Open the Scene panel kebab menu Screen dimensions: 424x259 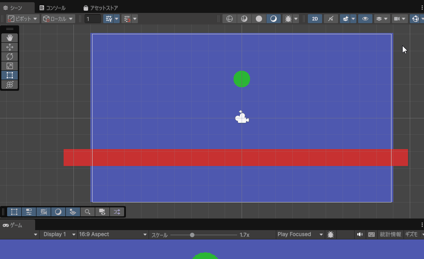pyautogui.click(x=422, y=8)
